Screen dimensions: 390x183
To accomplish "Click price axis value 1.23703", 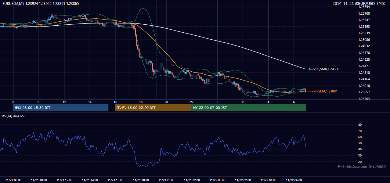I will coord(364,99).
